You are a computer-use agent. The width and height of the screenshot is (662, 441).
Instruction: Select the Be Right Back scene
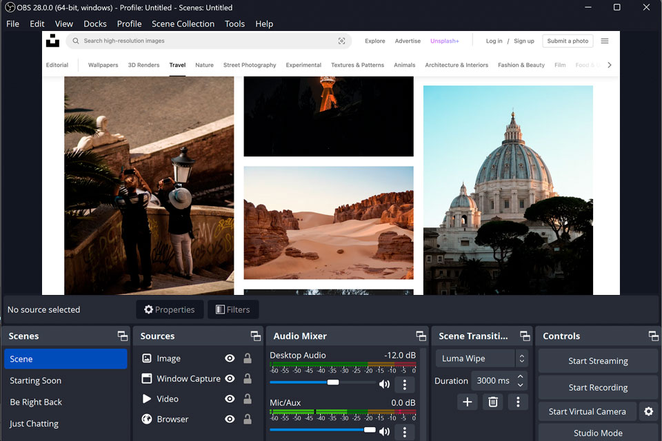click(x=36, y=402)
